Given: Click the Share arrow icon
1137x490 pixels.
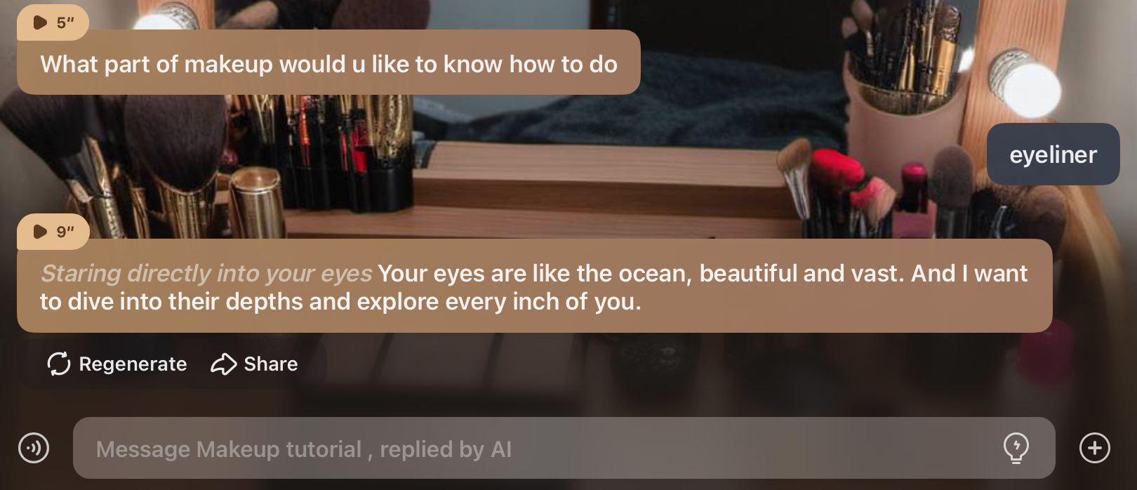Looking at the screenshot, I should pyautogui.click(x=224, y=364).
